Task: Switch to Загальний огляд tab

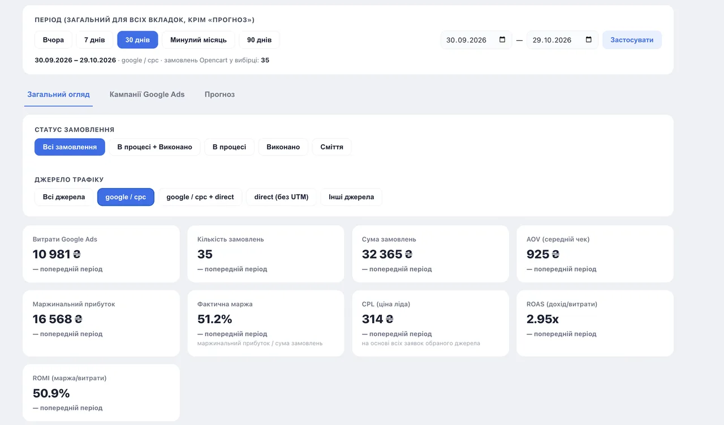Action: (x=59, y=95)
